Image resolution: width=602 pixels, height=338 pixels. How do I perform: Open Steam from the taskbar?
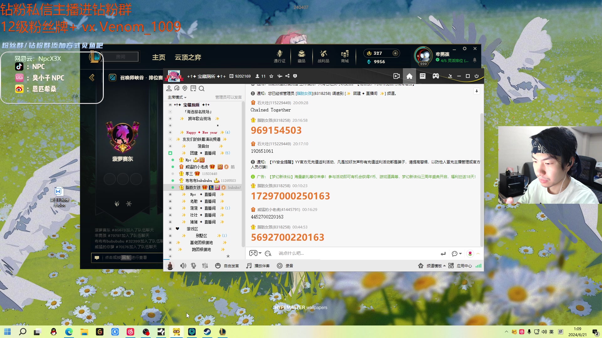point(207,332)
